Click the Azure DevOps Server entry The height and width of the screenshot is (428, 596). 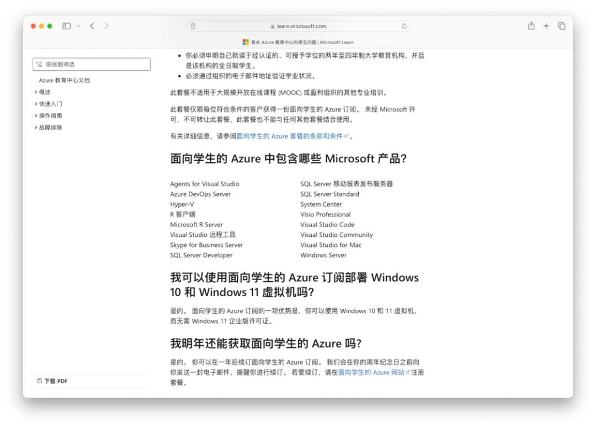[x=200, y=194]
